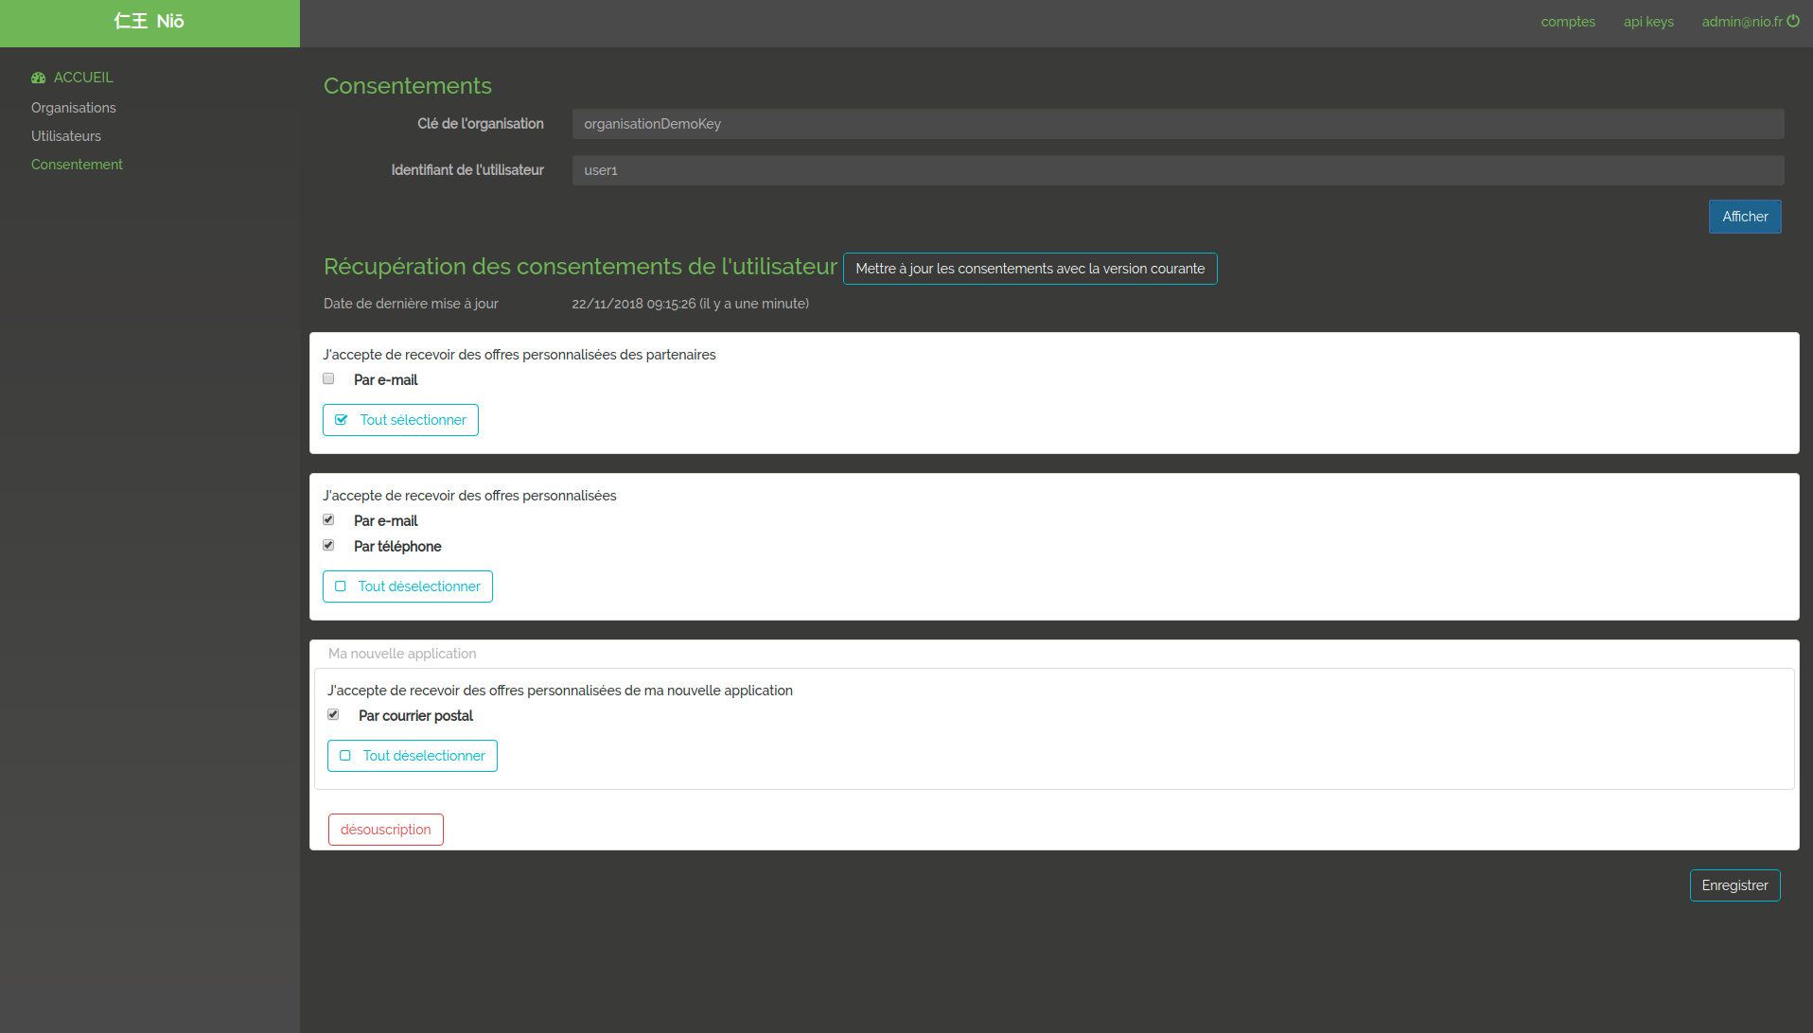Image resolution: width=1813 pixels, height=1033 pixels.
Task: Click admin@nio.fr account link
Action: click(1741, 22)
